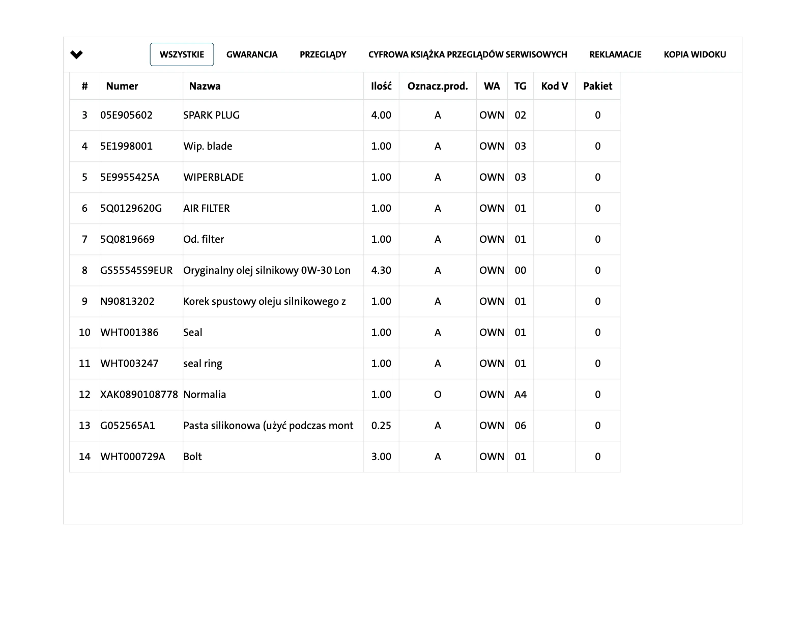806x623 pixels.
Task: Switch to the GWARANCJA tab
Action: [252, 54]
